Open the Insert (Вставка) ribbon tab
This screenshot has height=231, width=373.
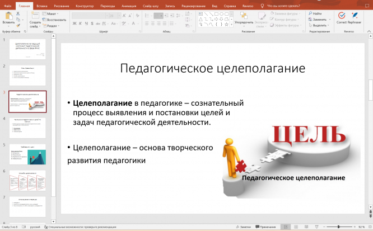pyautogui.click(x=41, y=4)
